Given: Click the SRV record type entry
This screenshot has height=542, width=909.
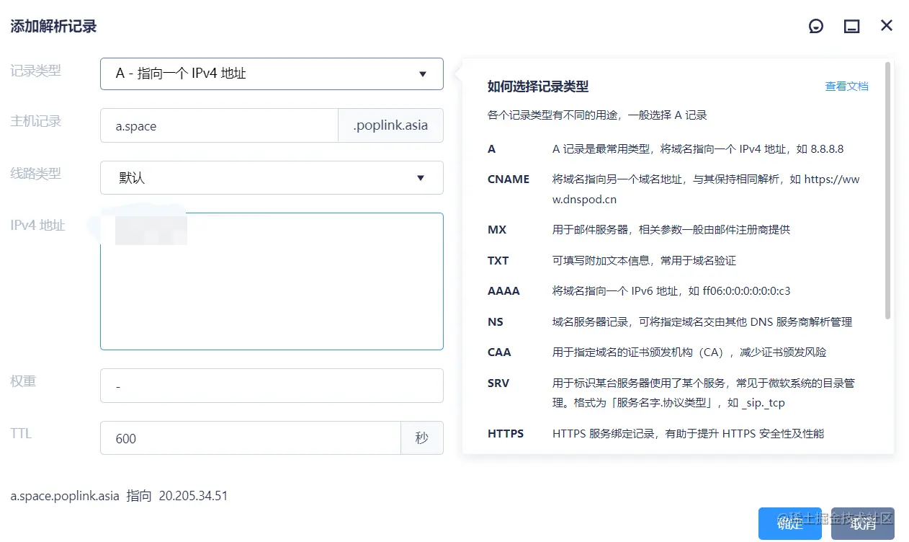Looking at the screenshot, I should (x=498, y=383).
